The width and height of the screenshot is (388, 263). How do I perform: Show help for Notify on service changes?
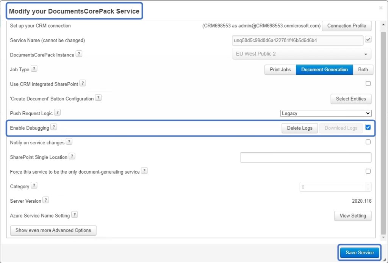[x=69, y=141]
